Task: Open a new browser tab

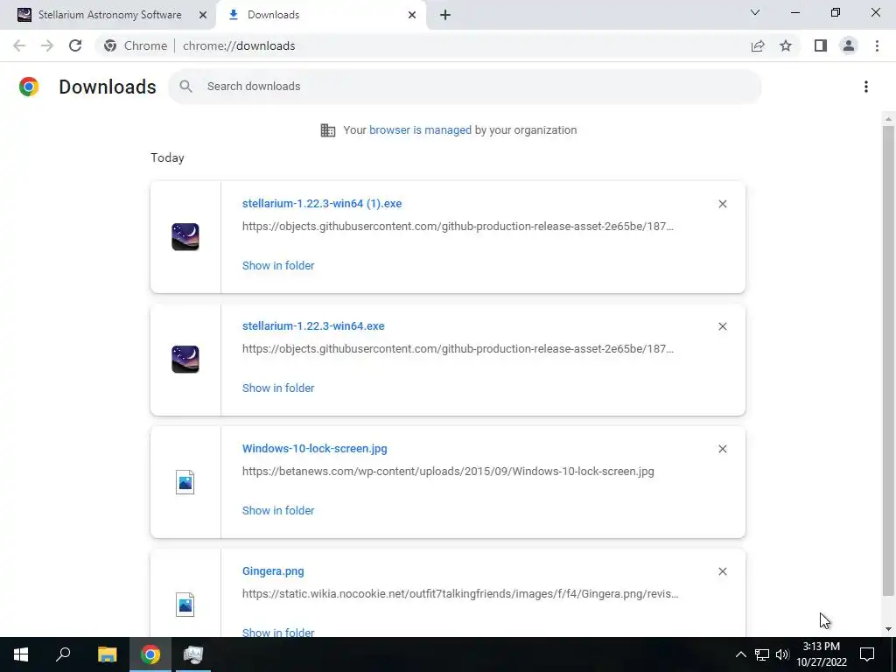Action: click(x=445, y=15)
